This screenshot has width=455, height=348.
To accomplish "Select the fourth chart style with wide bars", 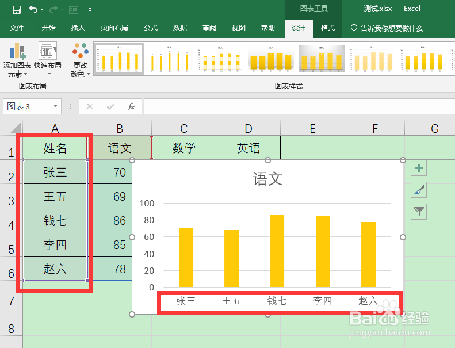I will [271, 59].
